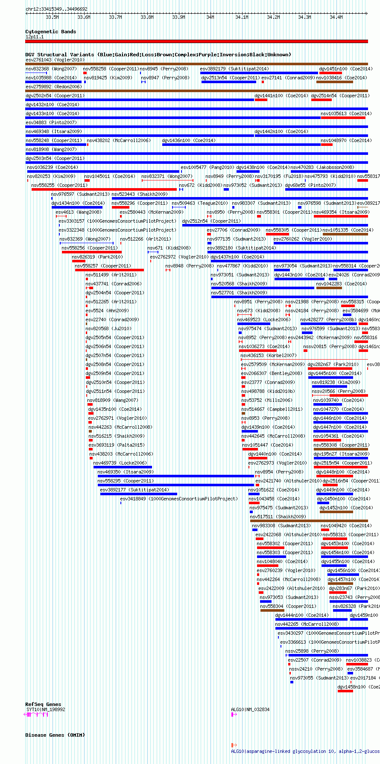Click the 34M ruler tick label
Viewport: 380px width, 764px height.
tap(210, 17)
